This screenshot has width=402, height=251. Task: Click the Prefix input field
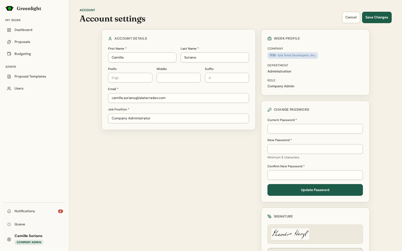click(130, 78)
